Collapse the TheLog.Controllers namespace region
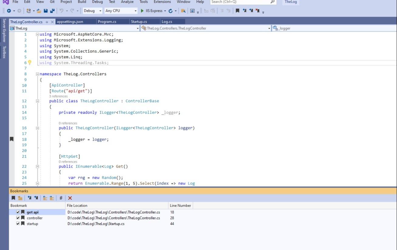Viewport: 397px width, 250px height. point(37,74)
